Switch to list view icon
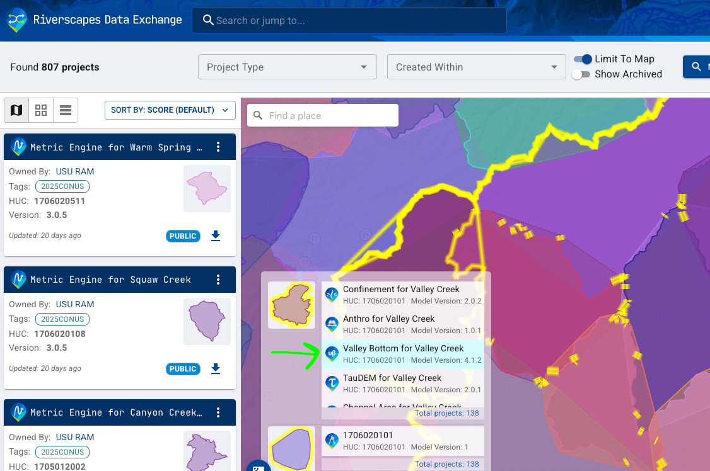 (x=66, y=110)
